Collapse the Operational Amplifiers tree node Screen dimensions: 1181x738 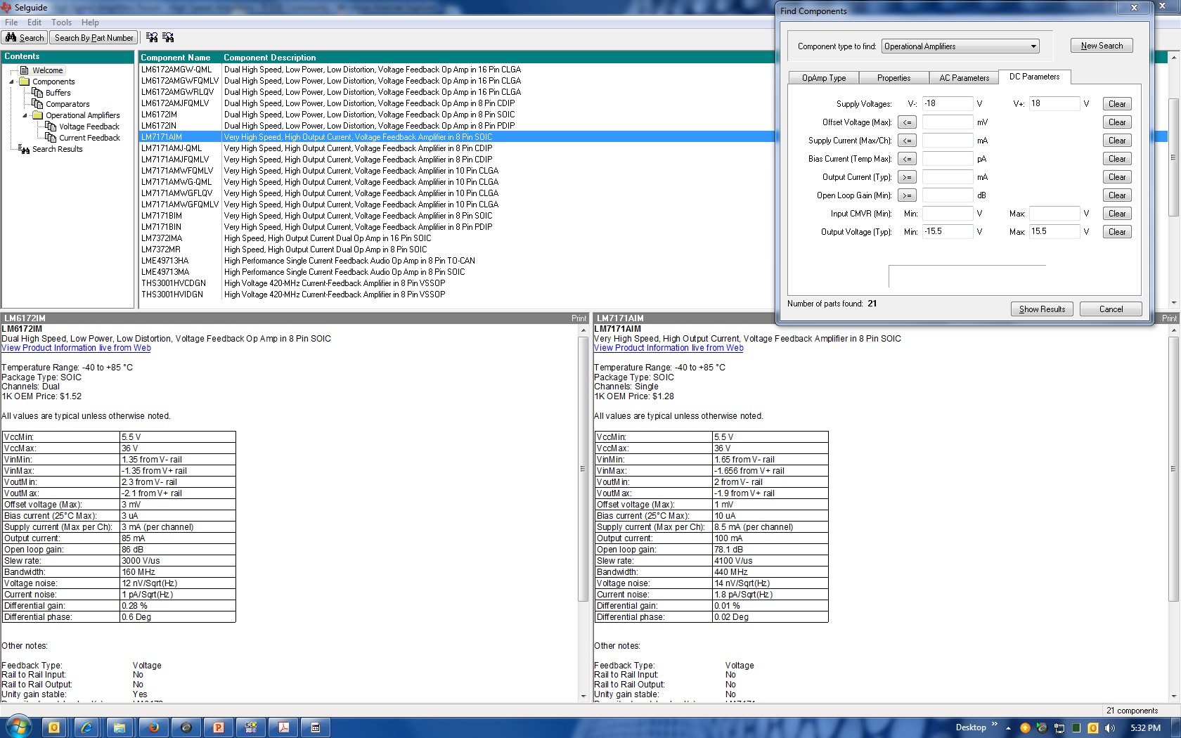point(25,115)
